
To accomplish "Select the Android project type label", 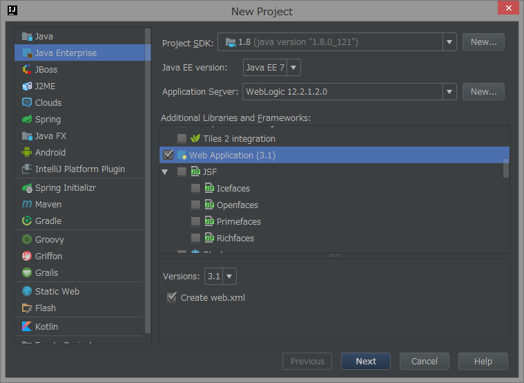I will (50, 152).
